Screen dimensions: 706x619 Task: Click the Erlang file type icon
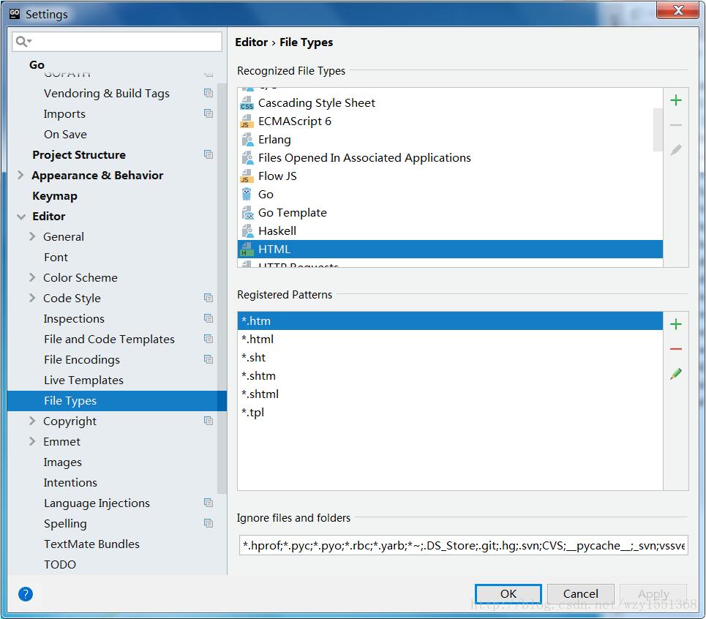click(247, 140)
